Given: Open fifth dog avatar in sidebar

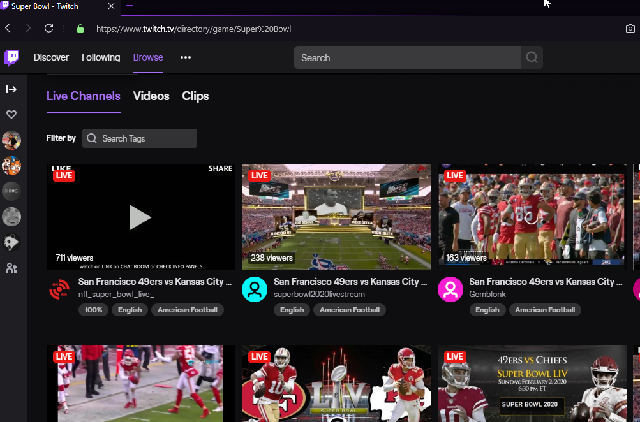Looking at the screenshot, I should pos(11,242).
